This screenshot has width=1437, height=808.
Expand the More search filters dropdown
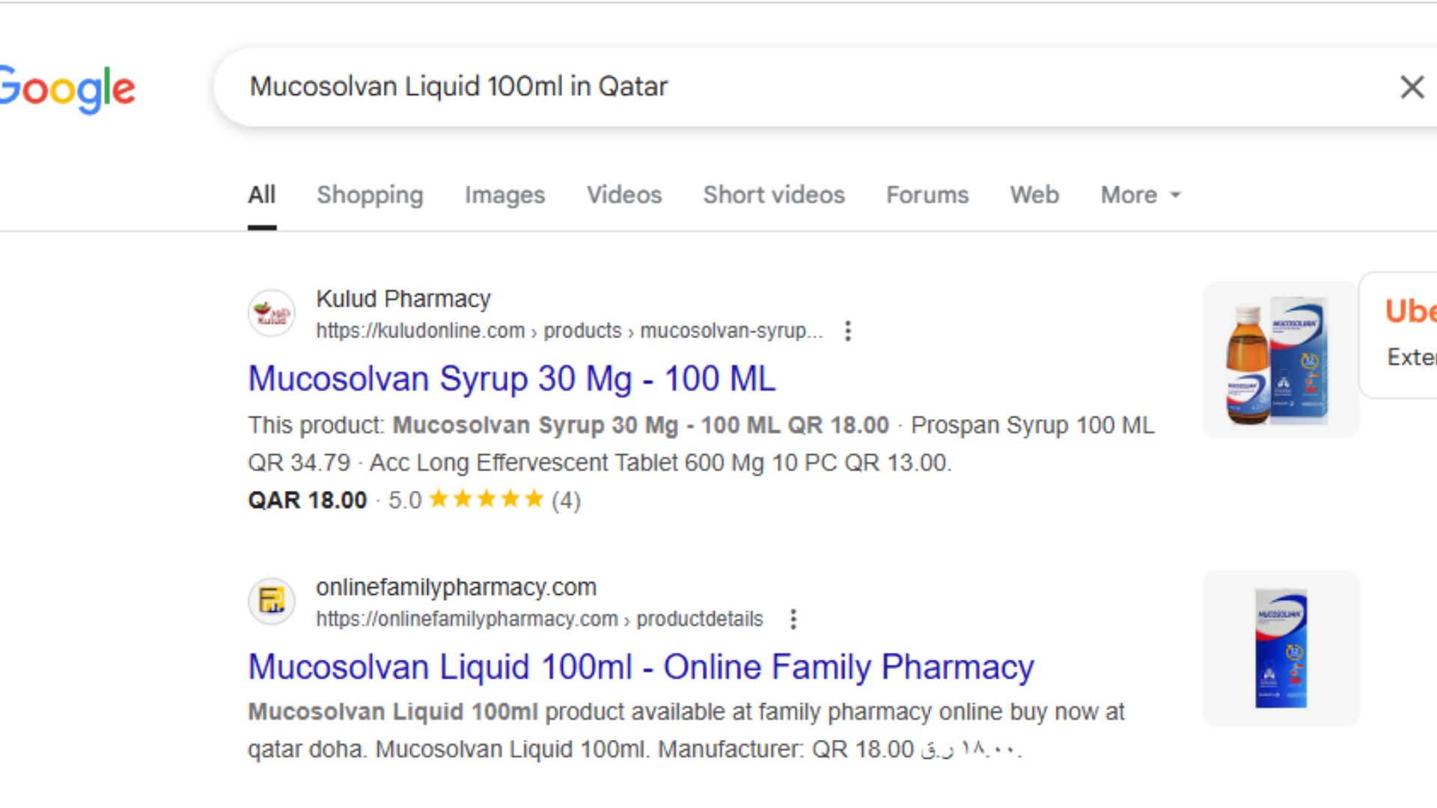1140,195
